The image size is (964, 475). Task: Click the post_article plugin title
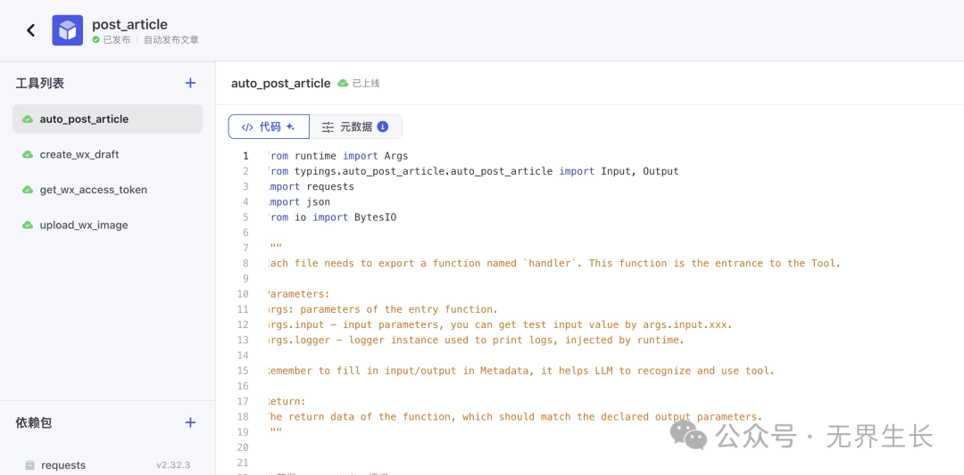point(129,24)
